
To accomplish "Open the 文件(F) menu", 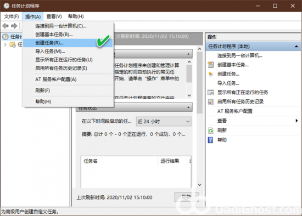I will coord(12,16).
